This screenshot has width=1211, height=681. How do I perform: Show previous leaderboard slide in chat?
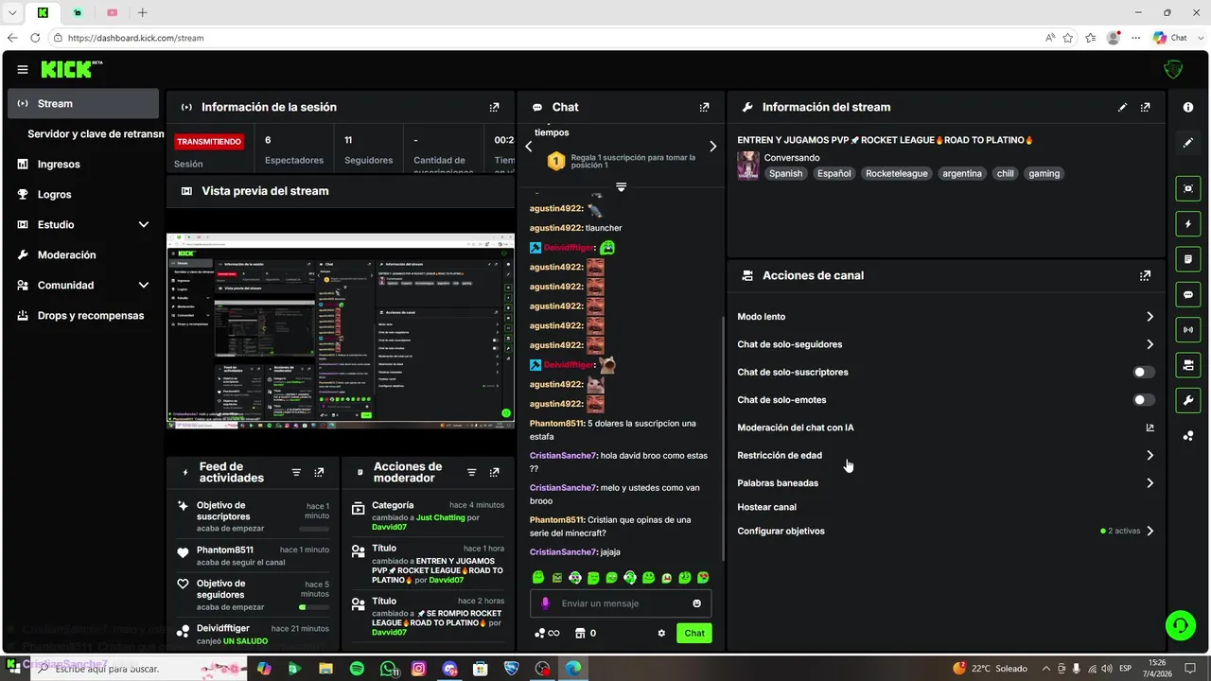[x=529, y=147]
